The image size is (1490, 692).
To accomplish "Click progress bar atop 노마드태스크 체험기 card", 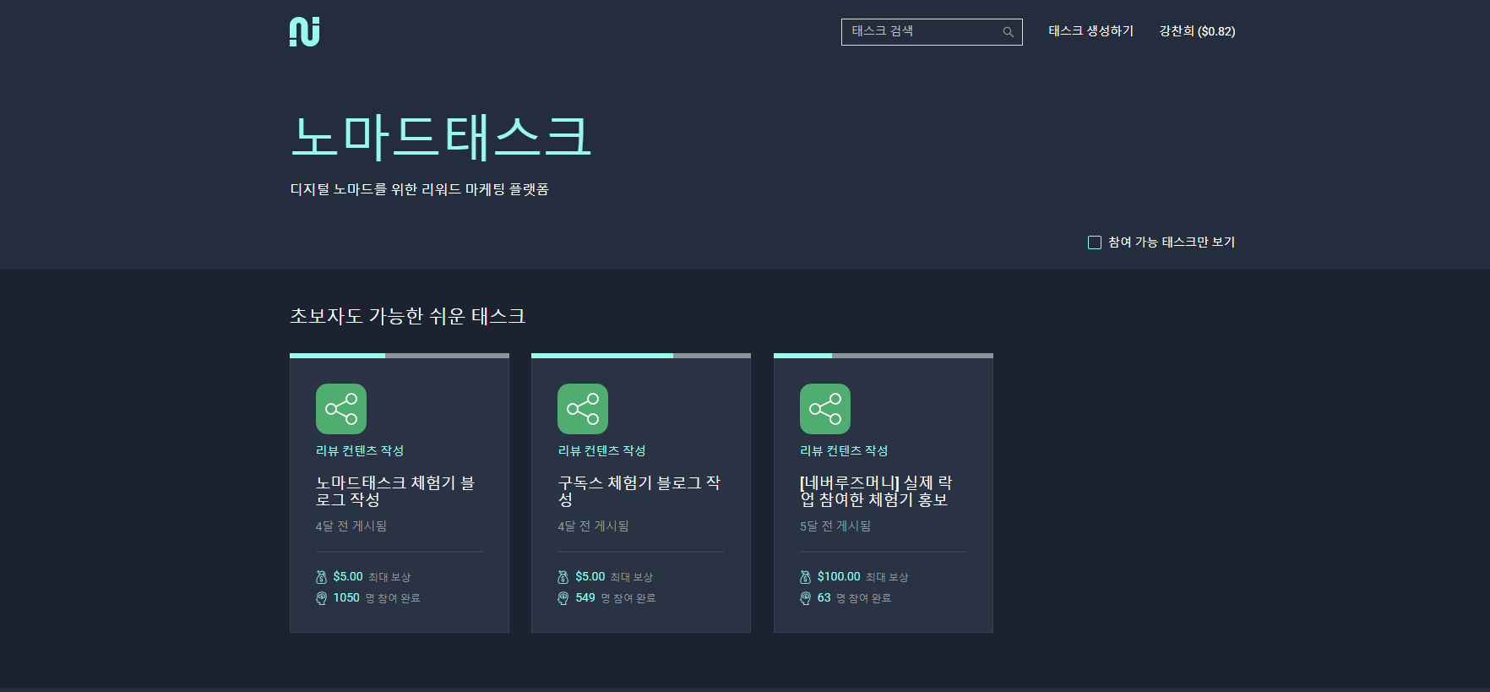I will pos(400,356).
